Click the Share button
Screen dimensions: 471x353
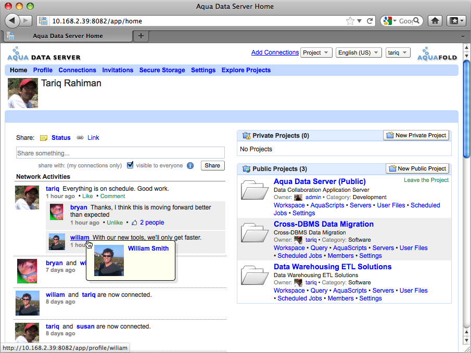tap(212, 165)
